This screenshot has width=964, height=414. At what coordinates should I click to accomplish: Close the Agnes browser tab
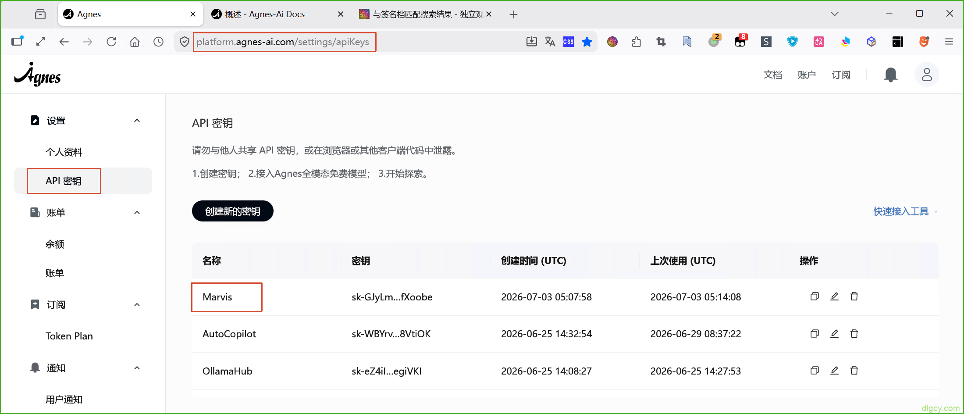(193, 14)
